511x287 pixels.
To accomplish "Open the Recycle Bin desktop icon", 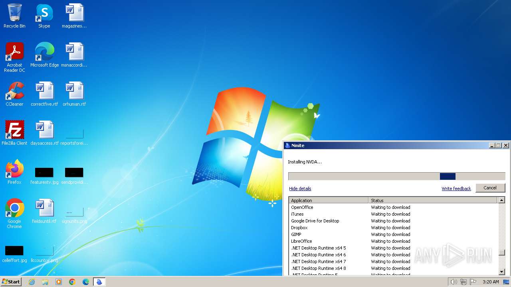I will pos(14,16).
